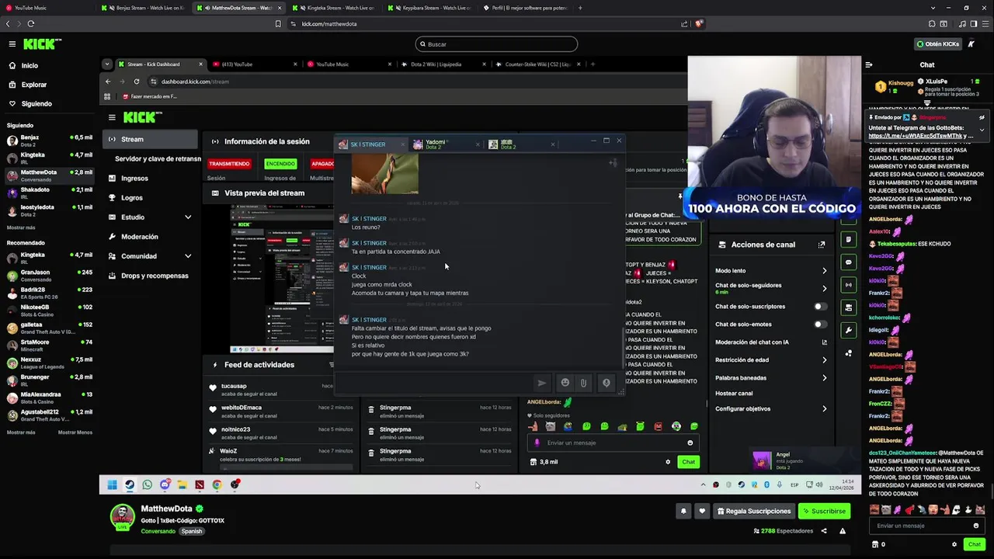Open Windows Start button in streamed taskbar

(112, 484)
